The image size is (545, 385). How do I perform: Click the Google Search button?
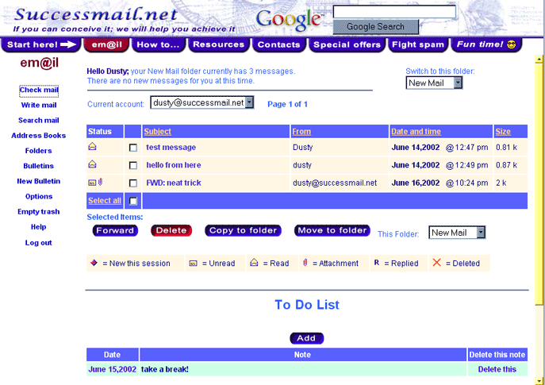point(376,27)
